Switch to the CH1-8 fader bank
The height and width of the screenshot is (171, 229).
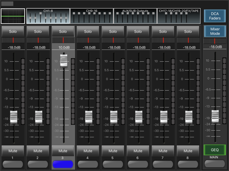click(x=48, y=16)
